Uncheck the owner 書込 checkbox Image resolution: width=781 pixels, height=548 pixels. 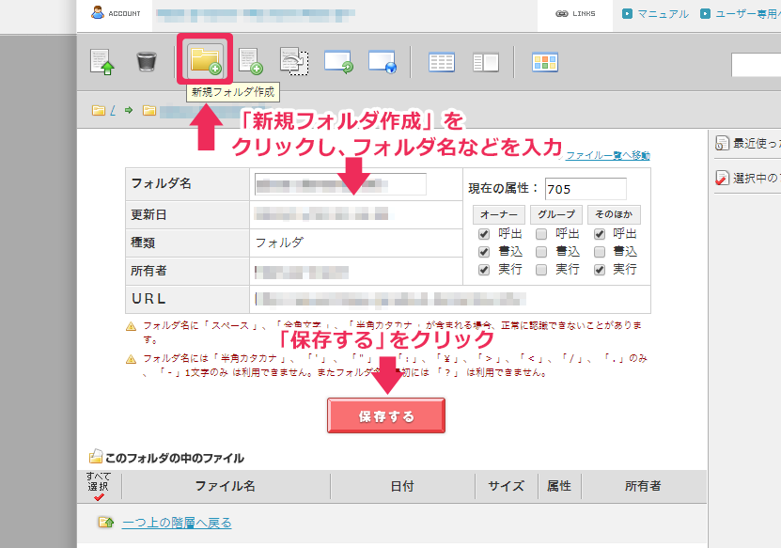pos(484,252)
